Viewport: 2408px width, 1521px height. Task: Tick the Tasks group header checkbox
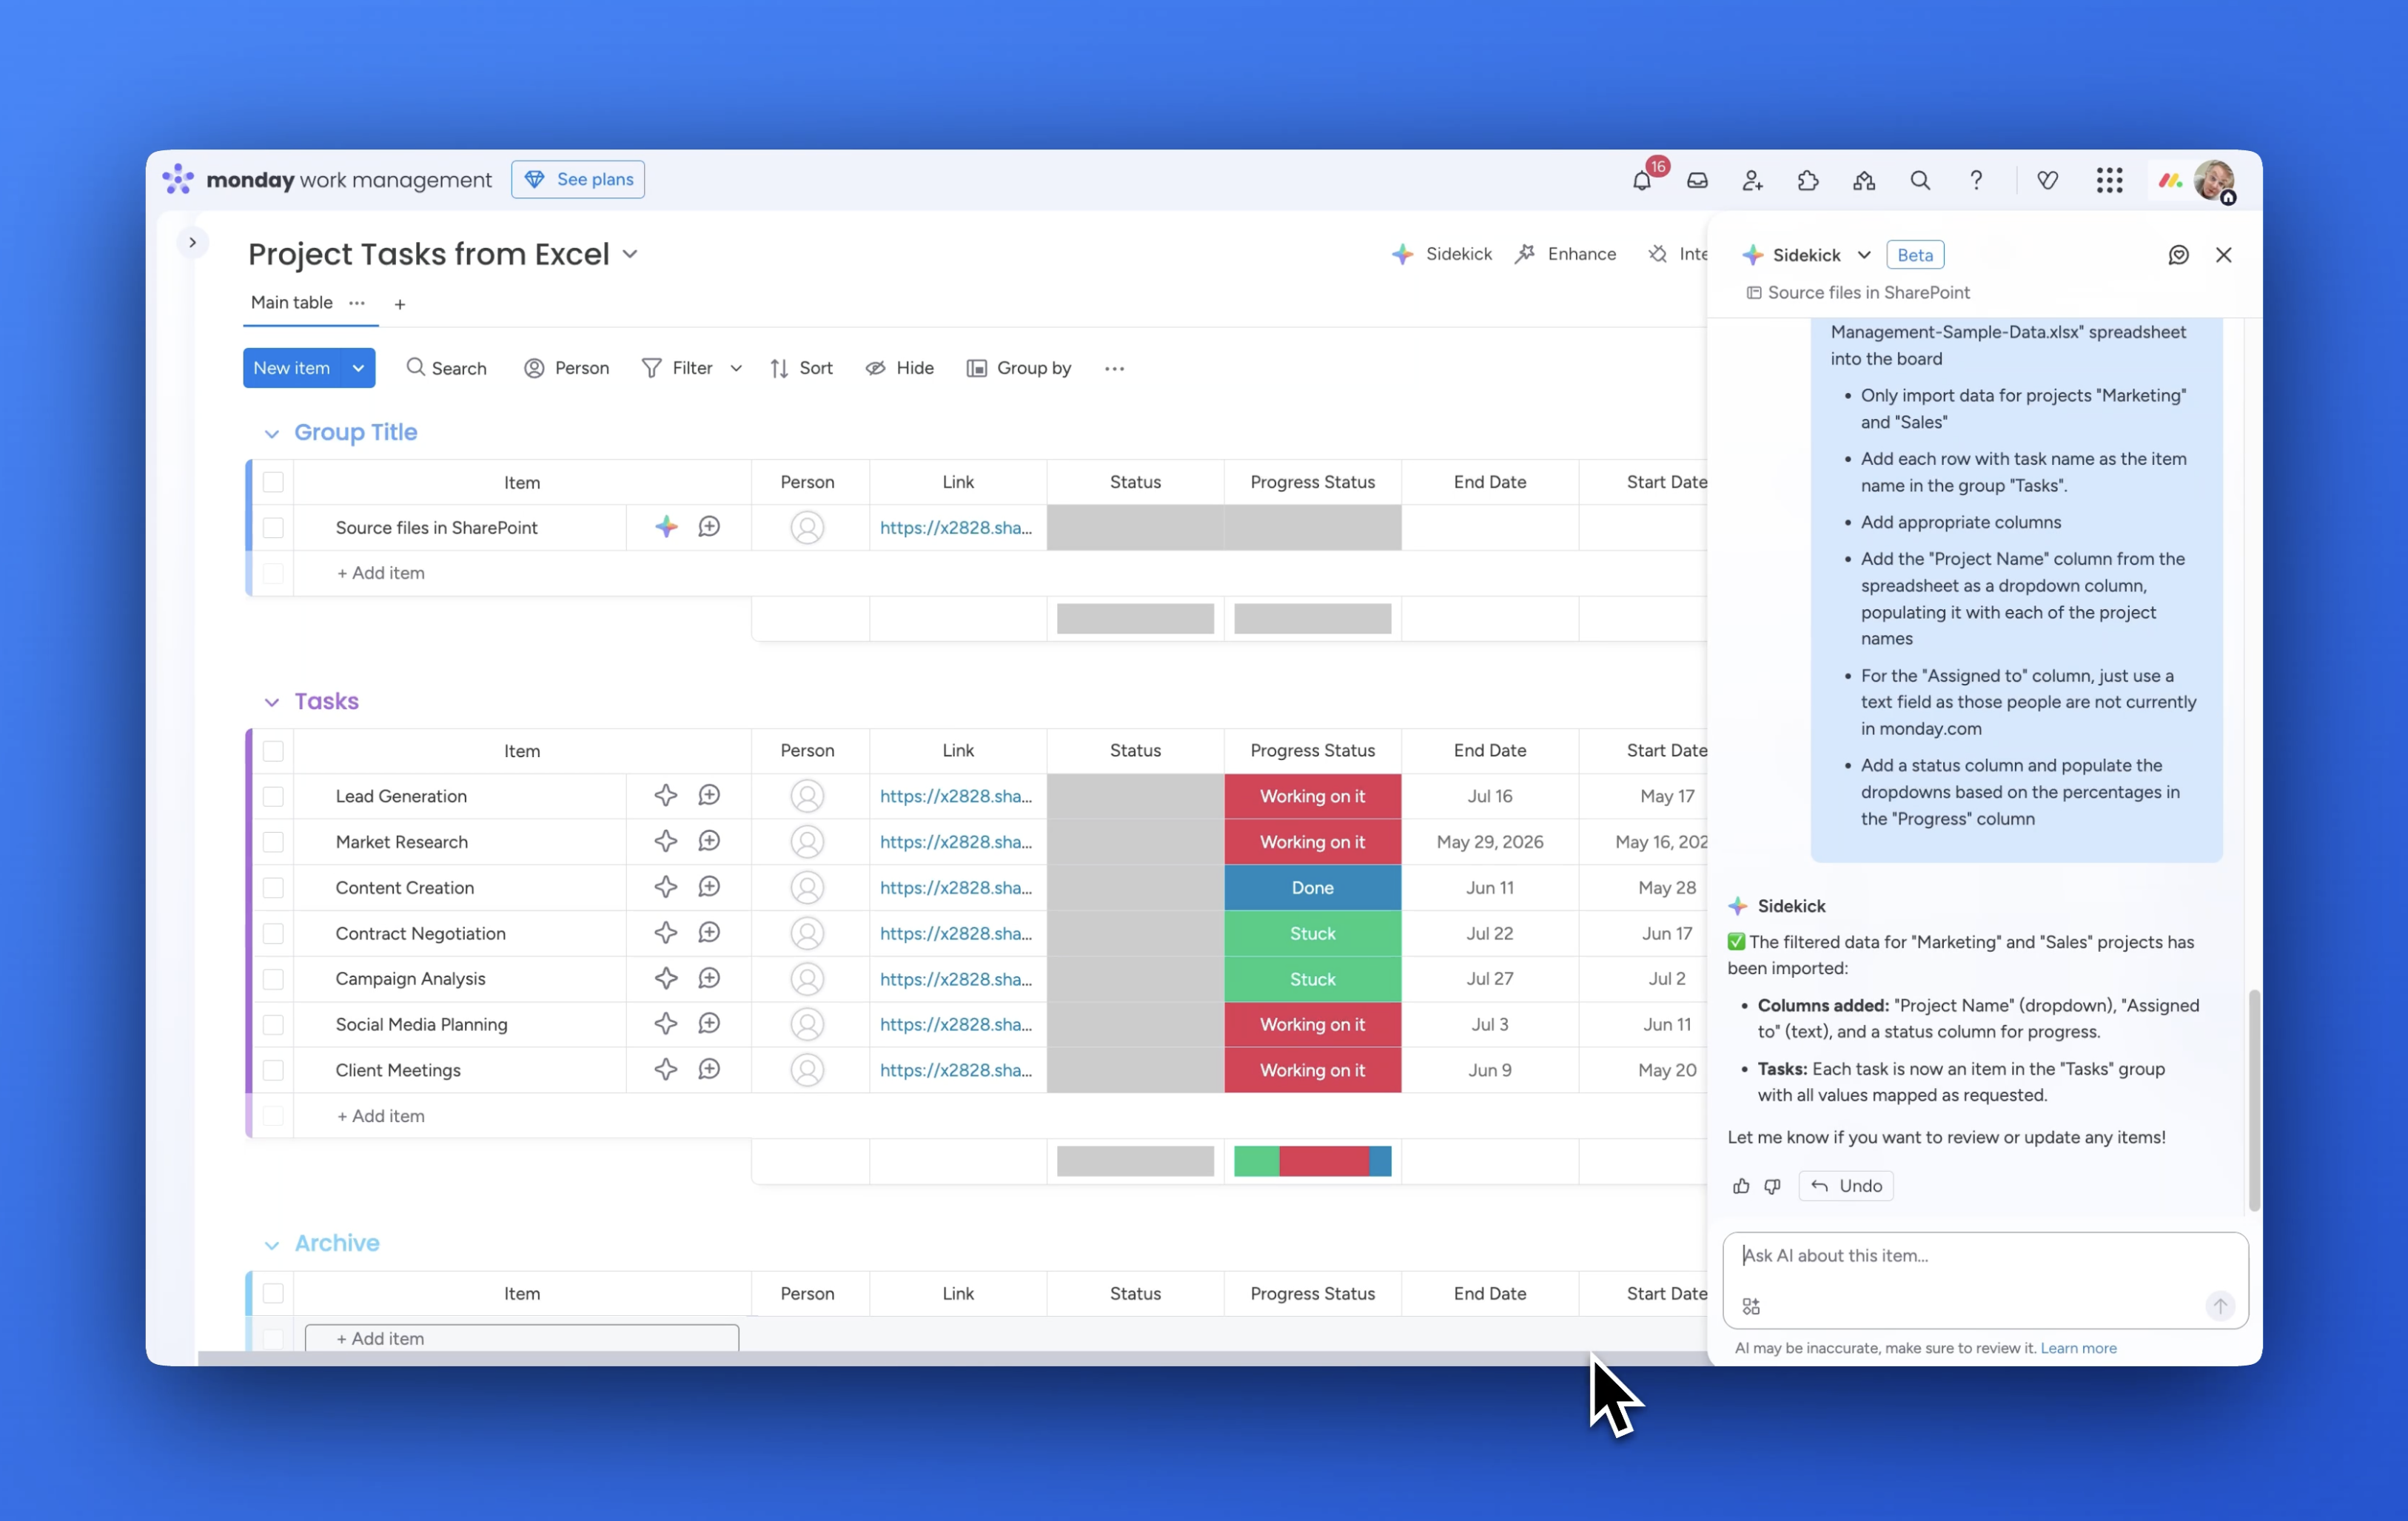click(273, 751)
